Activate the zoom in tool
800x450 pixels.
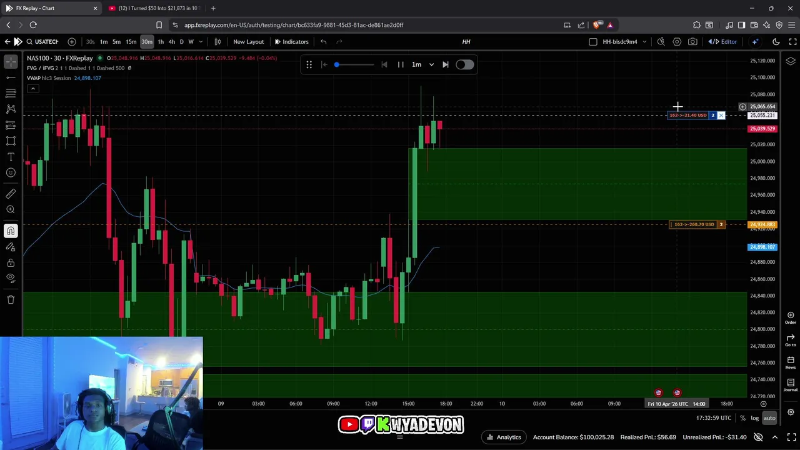[x=11, y=210]
